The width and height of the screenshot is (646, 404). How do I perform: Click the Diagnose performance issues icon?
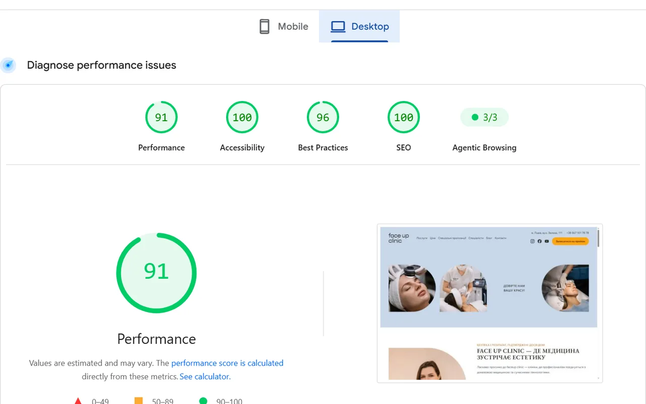(8, 65)
